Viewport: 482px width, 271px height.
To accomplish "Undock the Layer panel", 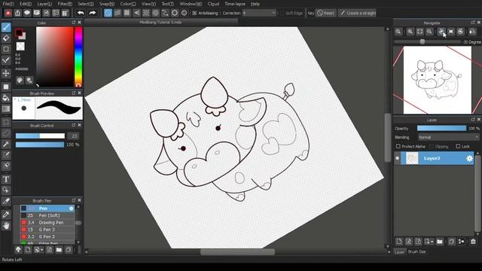I will (473, 120).
